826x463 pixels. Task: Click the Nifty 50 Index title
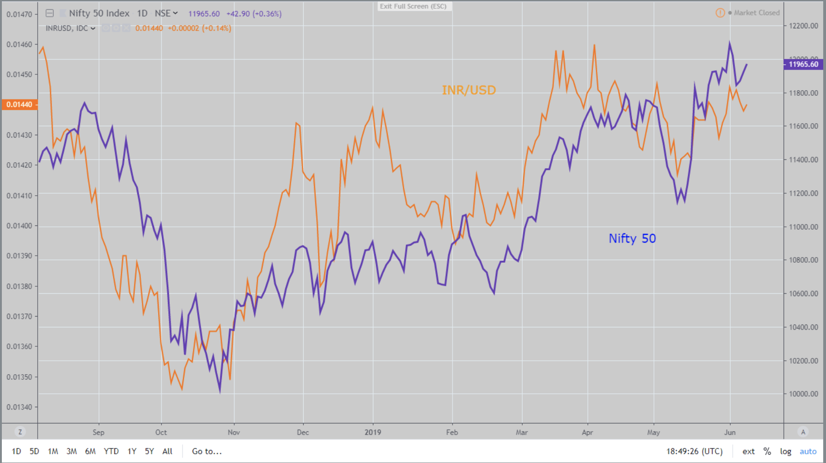[99, 13]
